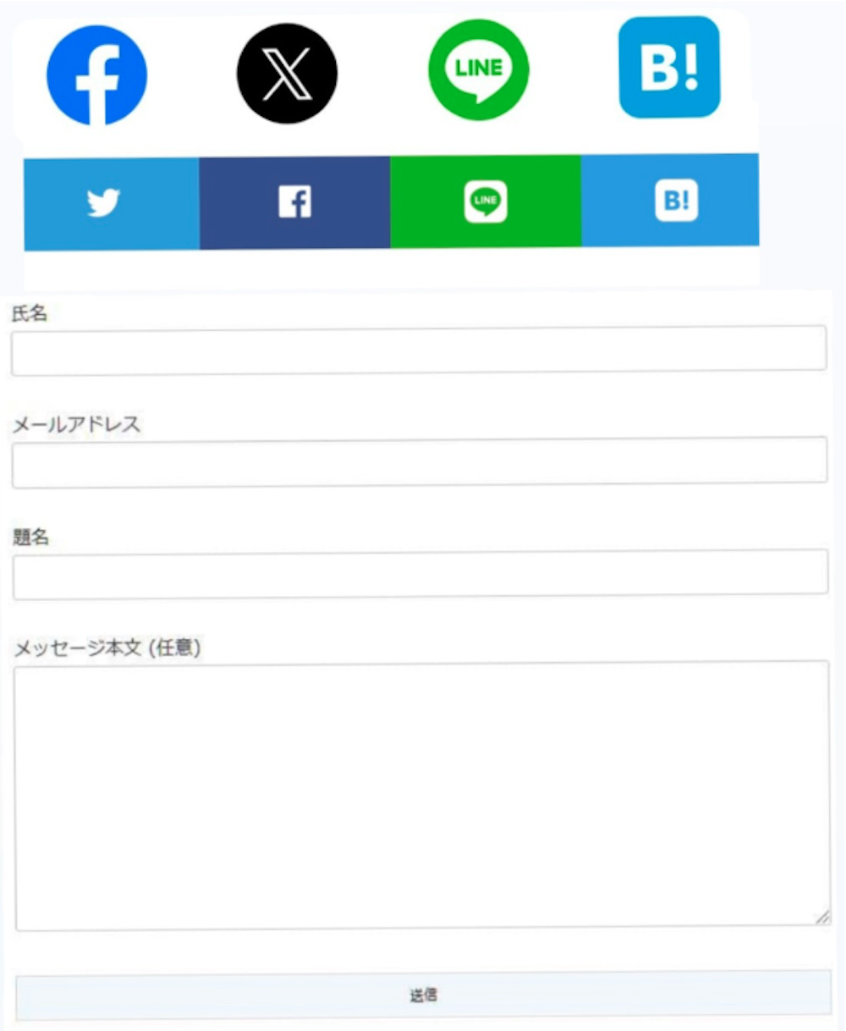Share via the dark blue Facebook bar button
Viewport: 846px width, 1031px height.
pyautogui.click(x=295, y=202)
